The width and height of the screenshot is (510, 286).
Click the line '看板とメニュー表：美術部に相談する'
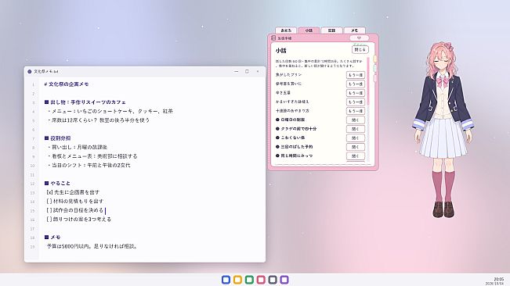click(92, 156)
